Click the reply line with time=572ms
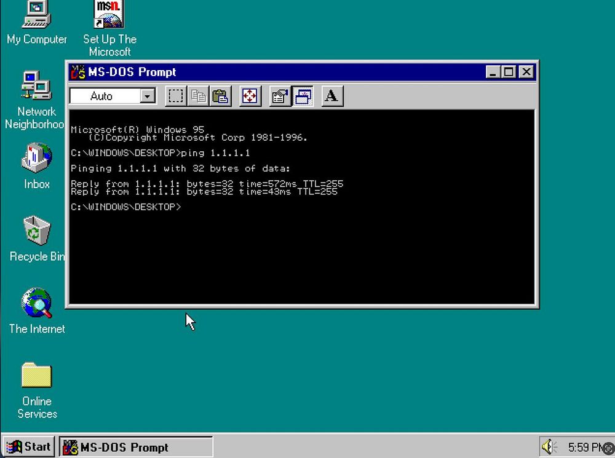 pos(207,184)
